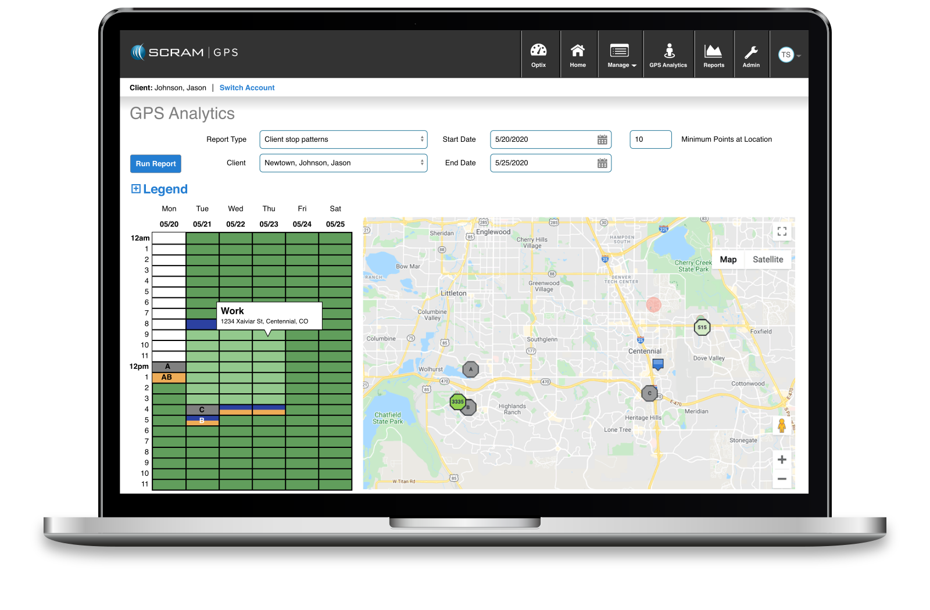Zoom out using the map minus control
The image size is (930, 610).
point(782,479)
